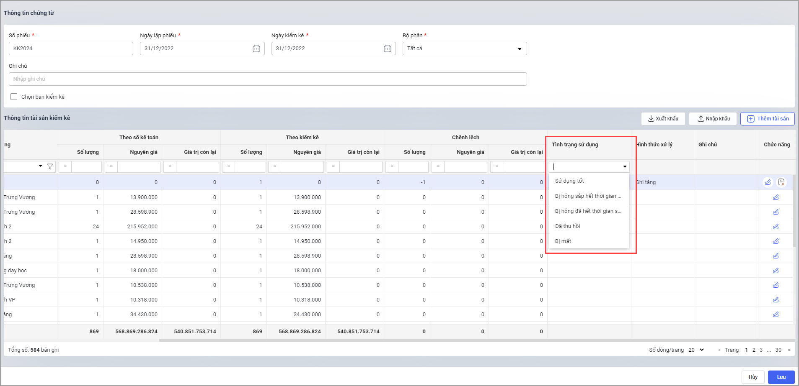Click the edit icon for the 34.430.000 row
Screen dimensions: 799x386
tap(776, 314)
